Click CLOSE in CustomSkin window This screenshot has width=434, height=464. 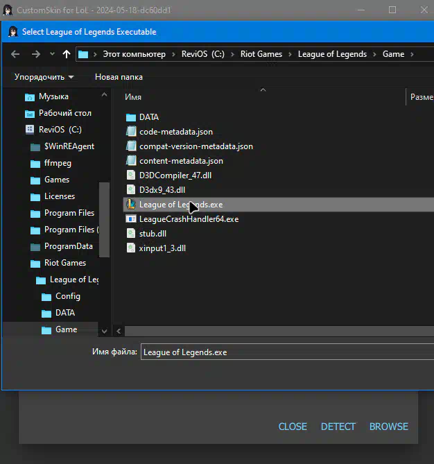[293, 427]
